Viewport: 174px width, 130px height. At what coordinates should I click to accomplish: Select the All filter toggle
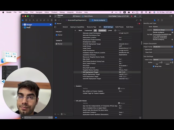(x=95, y=31)
